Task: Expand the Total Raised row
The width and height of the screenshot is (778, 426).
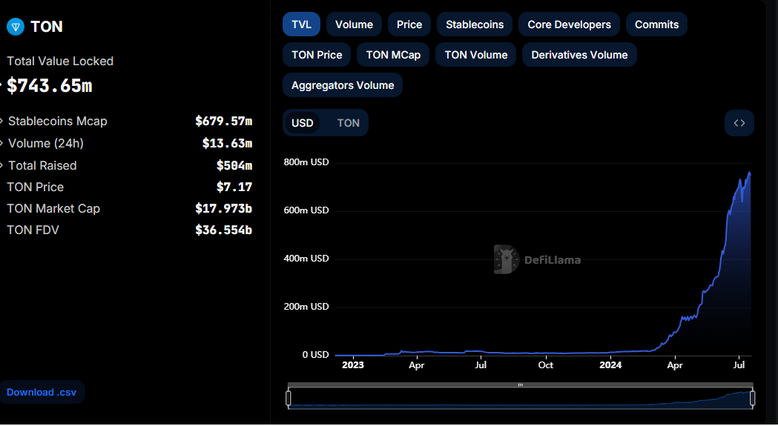Action: [x=2, y=165]
